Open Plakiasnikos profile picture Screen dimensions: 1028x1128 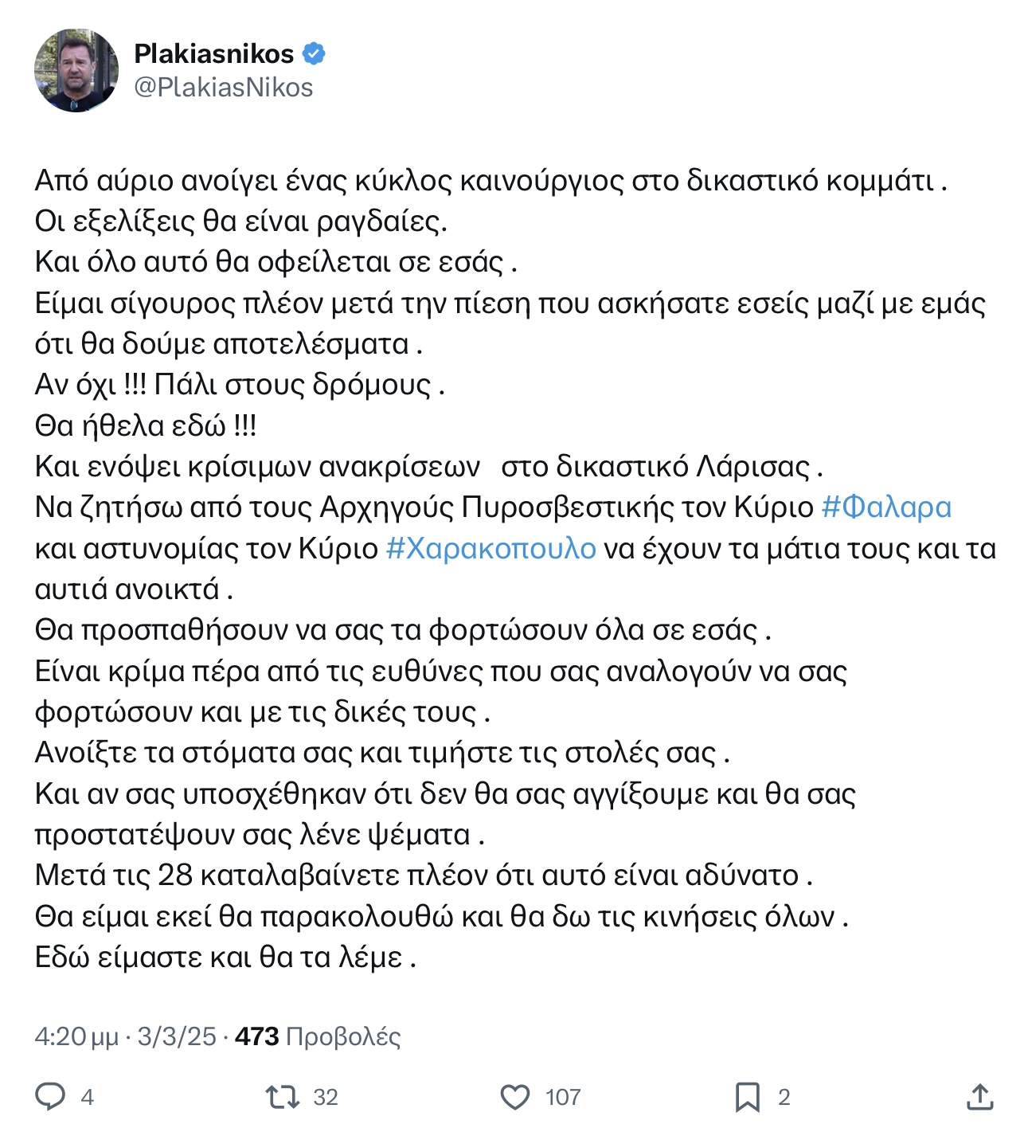click(76, 71)
